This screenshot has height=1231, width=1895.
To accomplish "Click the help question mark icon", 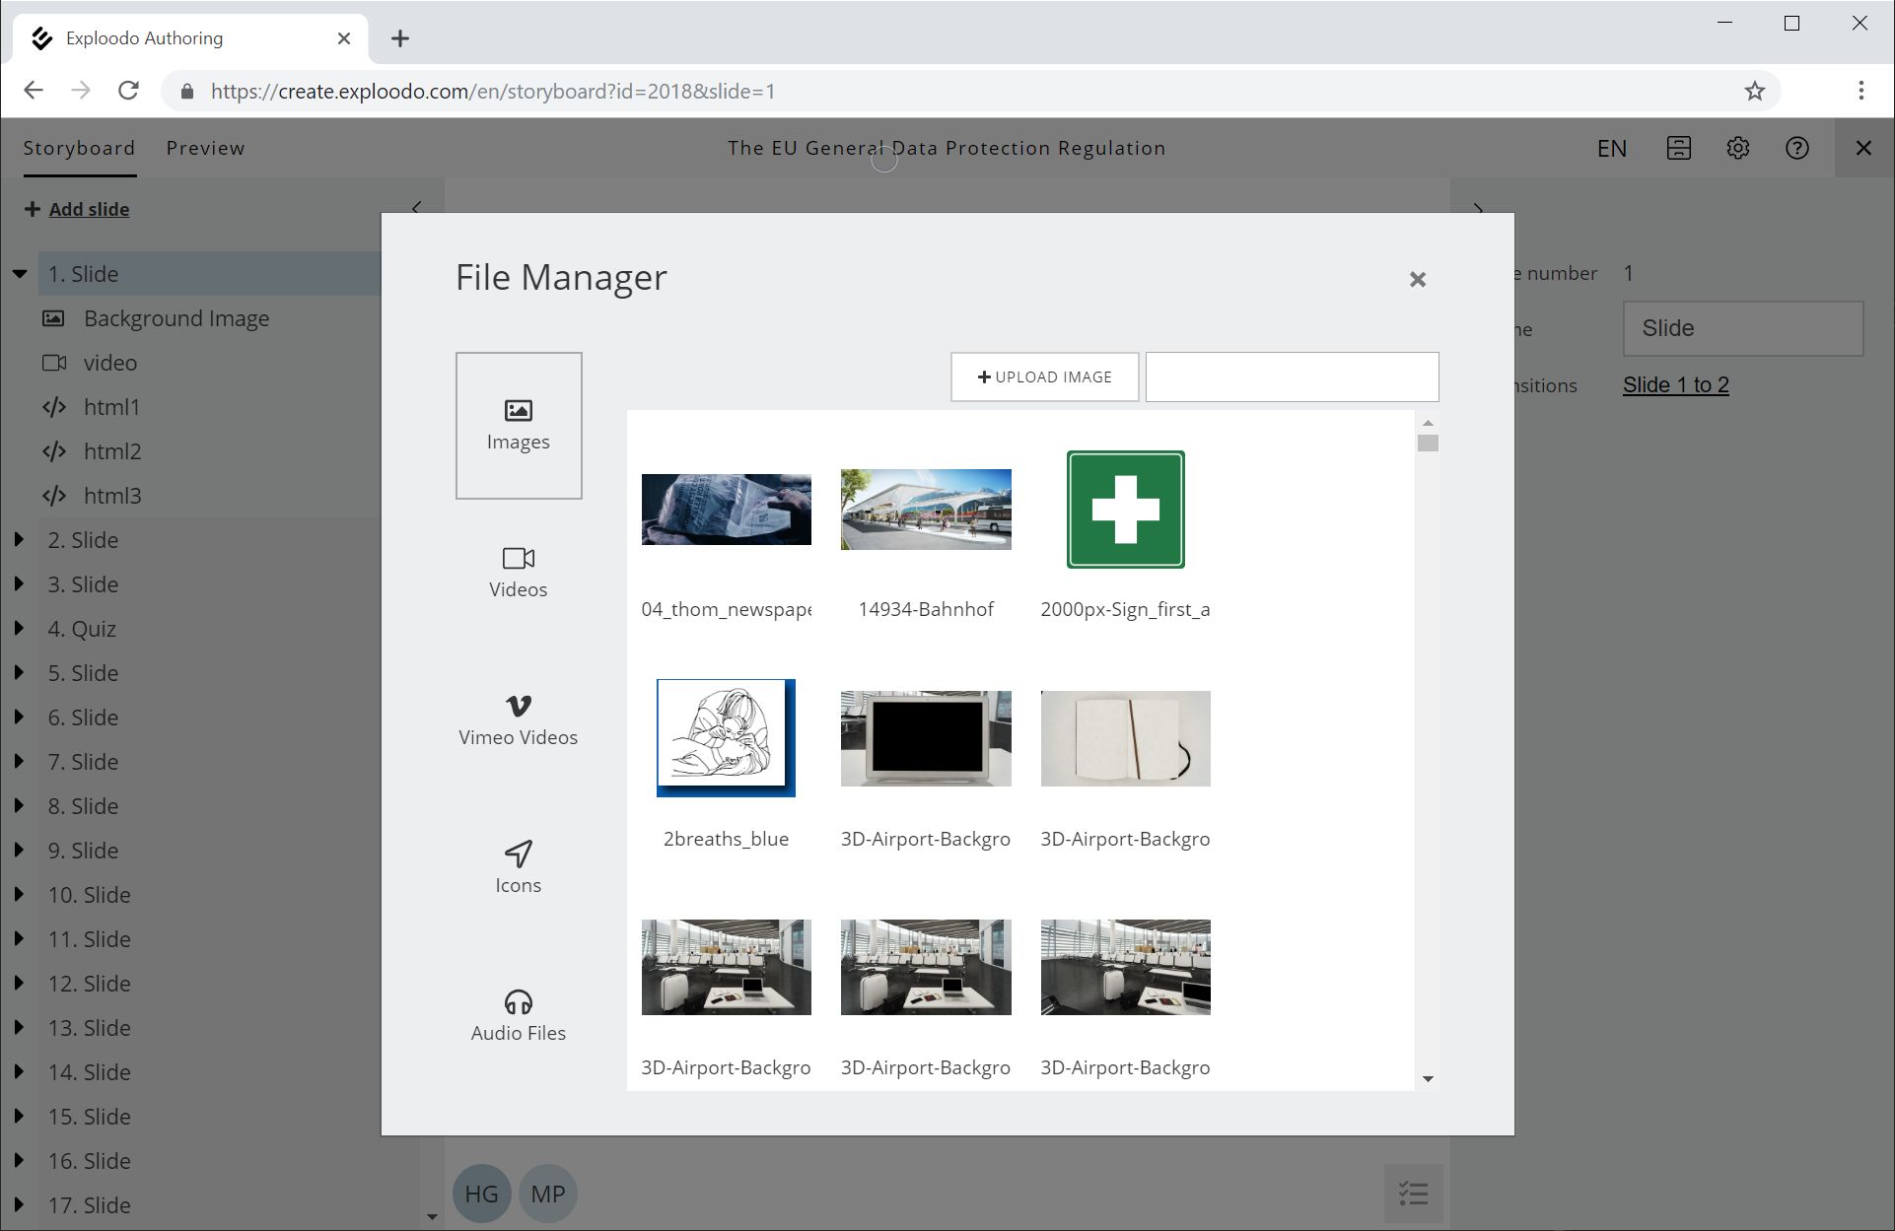I will [1797, 148].
